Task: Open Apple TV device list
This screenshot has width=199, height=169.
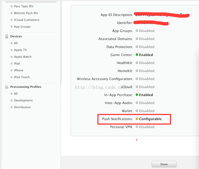Action: point(20,50)
